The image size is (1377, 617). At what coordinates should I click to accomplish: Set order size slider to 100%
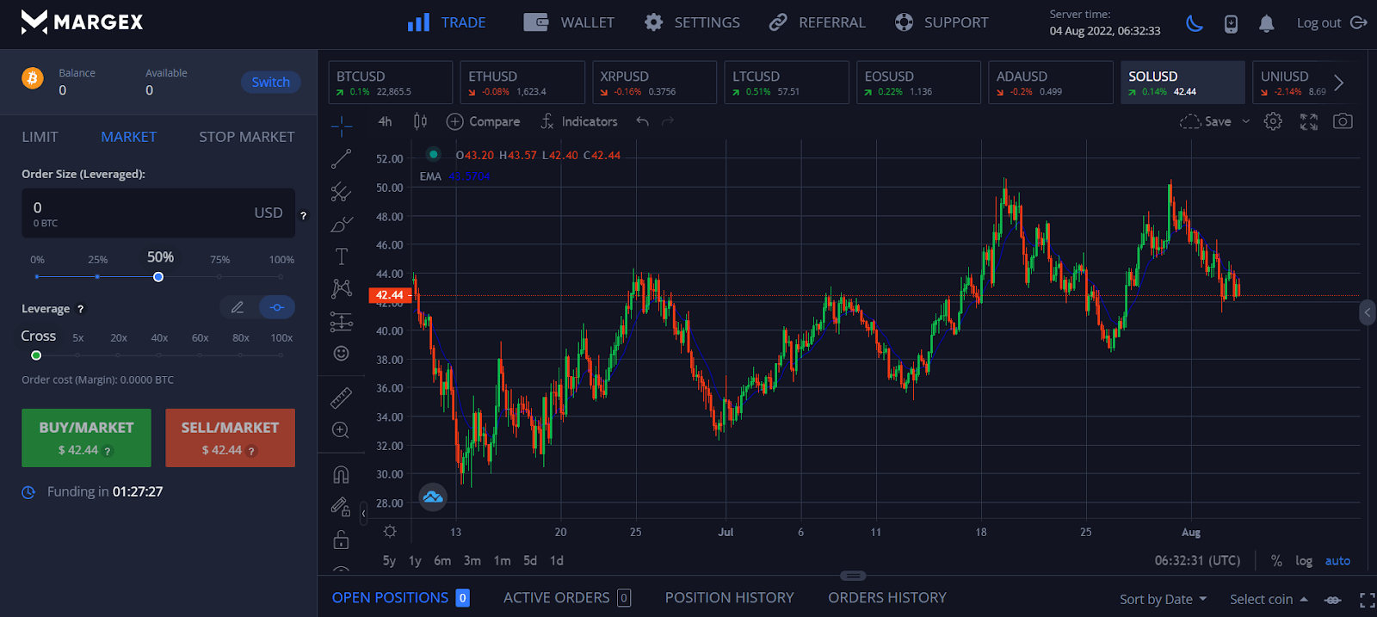click(x=281, y=277)
